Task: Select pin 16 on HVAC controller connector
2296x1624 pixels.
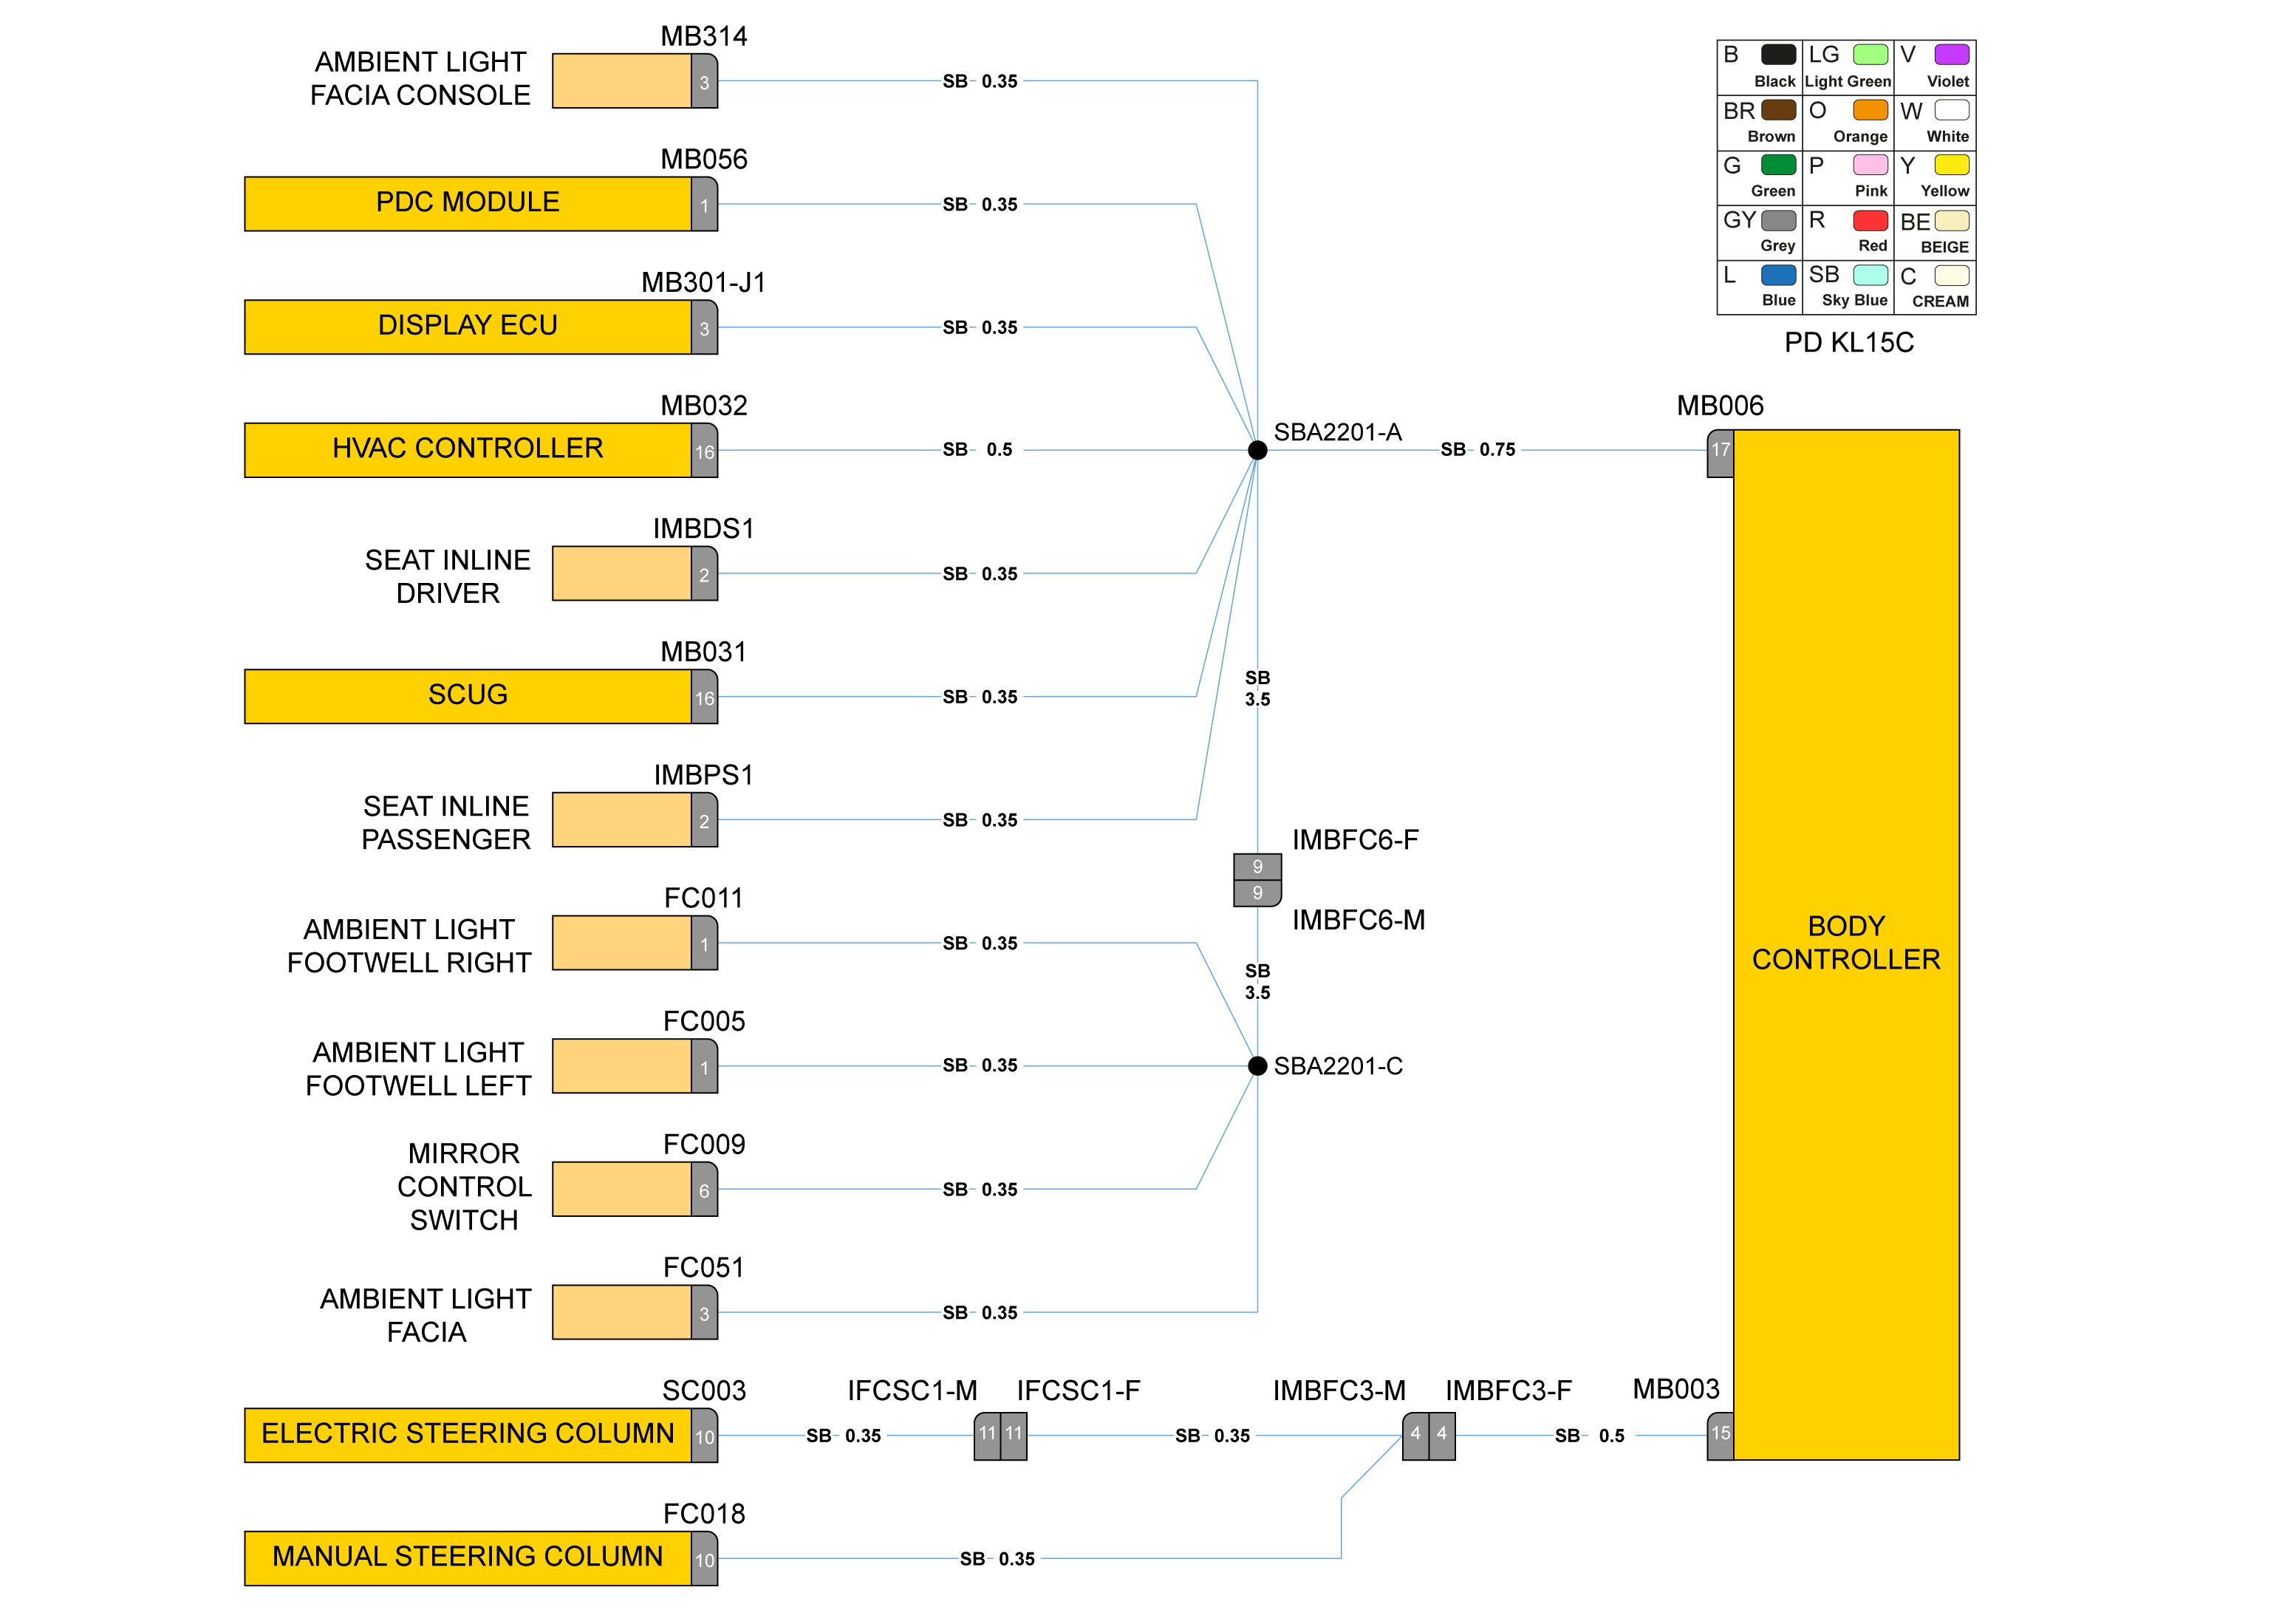Action: tap(704, 451)
